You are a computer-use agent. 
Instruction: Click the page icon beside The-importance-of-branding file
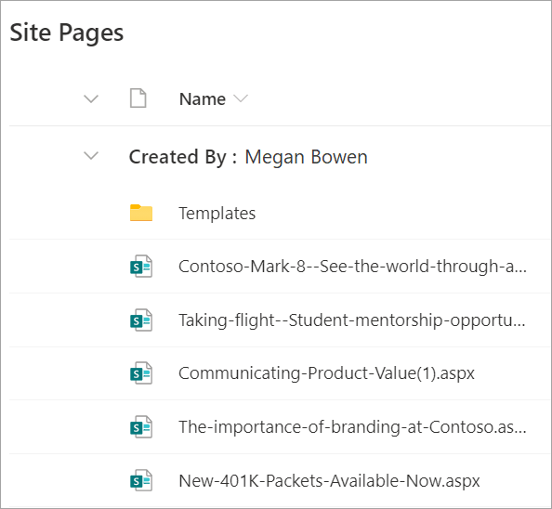141,427
